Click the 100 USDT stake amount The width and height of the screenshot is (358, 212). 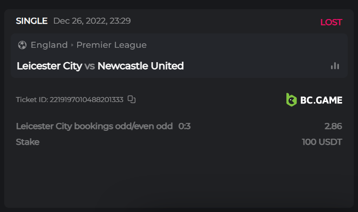click(x=322, y=142)
